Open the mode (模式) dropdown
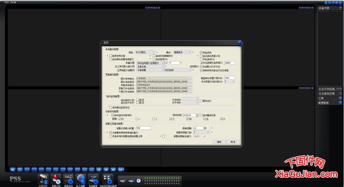The width and height of the screenshot is (344, 187). pyautogui.click(x=182, y=52)
